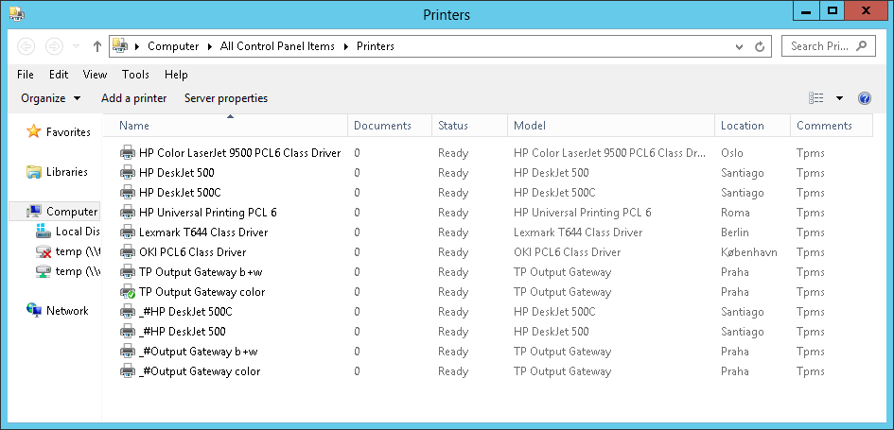This screenshot has width=894, height=430.
Task: Expand the arrow after Computer in breadcrumb
Action: (x=209, y=46)
